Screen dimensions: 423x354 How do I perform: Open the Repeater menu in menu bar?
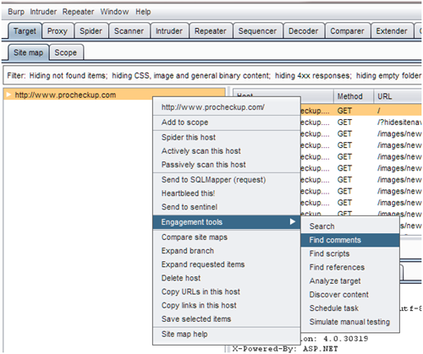click(78, 12)
